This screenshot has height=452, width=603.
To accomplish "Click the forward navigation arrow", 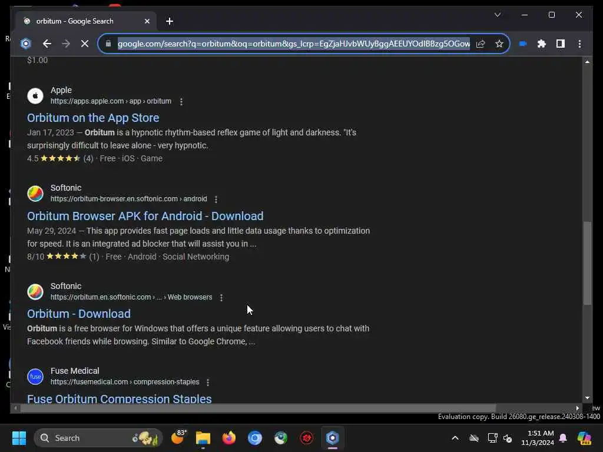I will pos(66,44).
